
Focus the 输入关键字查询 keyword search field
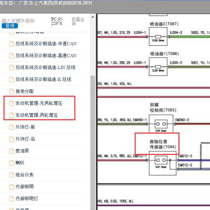[x=18, y=21]
